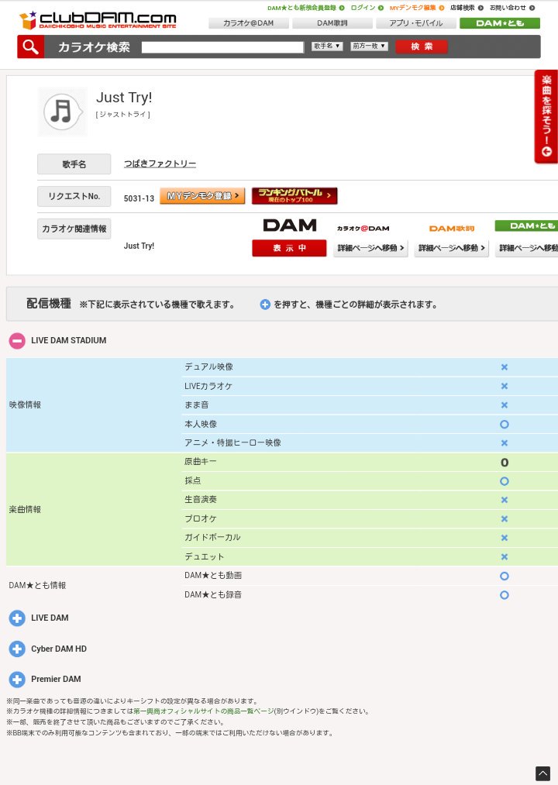Click the circle mark for 本人映像
Viewport: 558px width, 785px height.
(505, 424)
